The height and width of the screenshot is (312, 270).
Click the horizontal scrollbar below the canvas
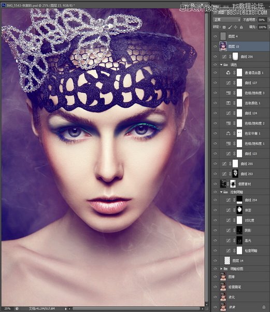(x=135, y=308)
